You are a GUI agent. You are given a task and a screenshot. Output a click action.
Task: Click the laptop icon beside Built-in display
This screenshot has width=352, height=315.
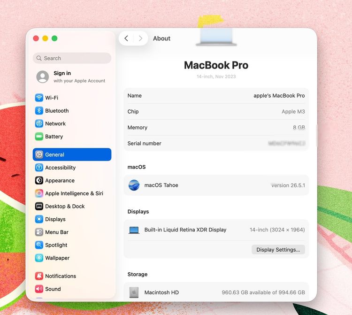pyautogui.click(x=134, y=230)
